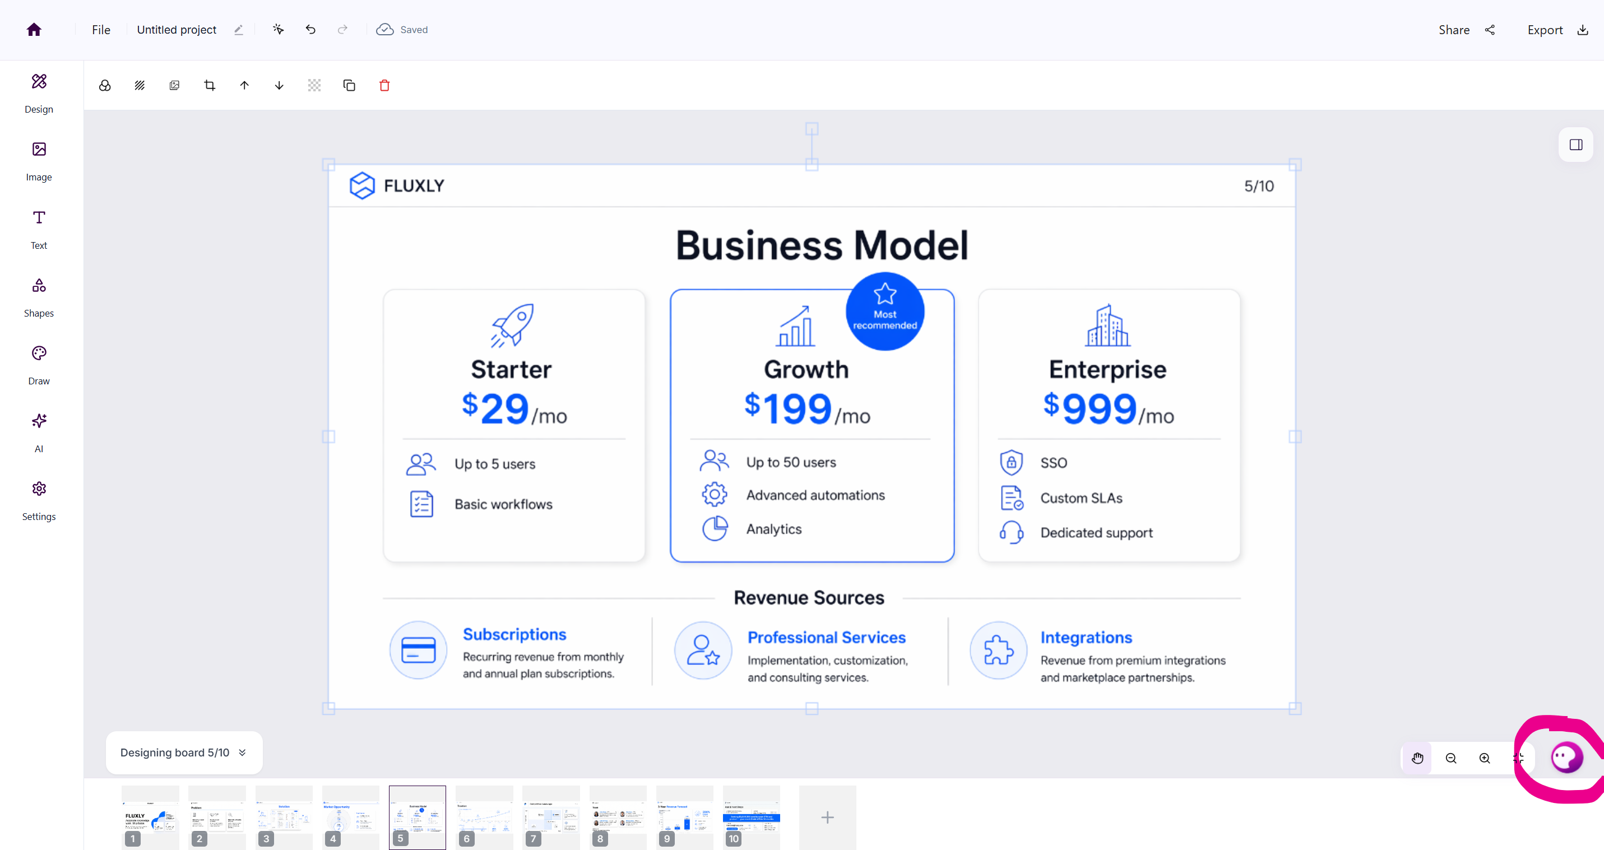The width and height of the screenshot is (1604, 850).
Task: Click the Business Model heading text
Action: tap(822, 245)
